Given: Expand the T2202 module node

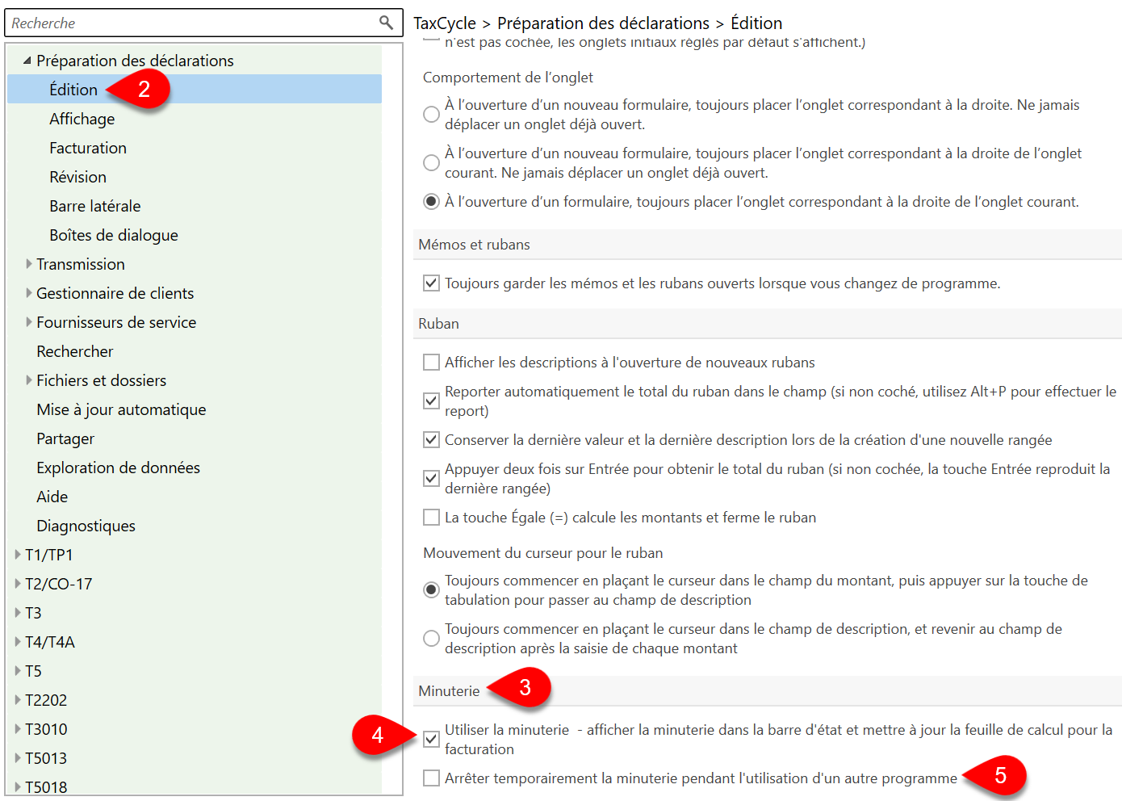Looking at the screenshot, I should click(18, 700).
